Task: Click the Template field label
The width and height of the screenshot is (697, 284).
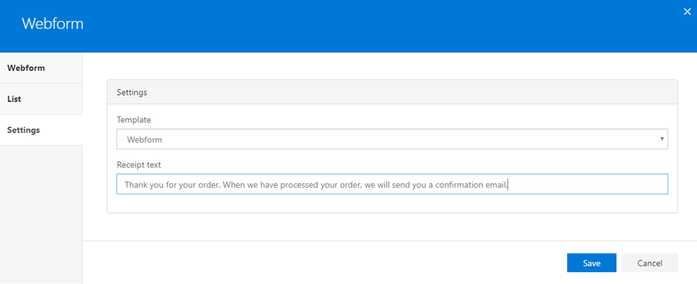Action: pos(134,120)
